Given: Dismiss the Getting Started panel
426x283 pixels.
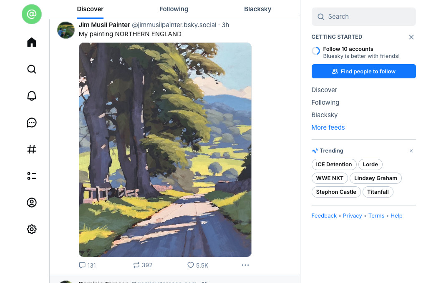Looking at the screenshot, I should coord(411,37).
